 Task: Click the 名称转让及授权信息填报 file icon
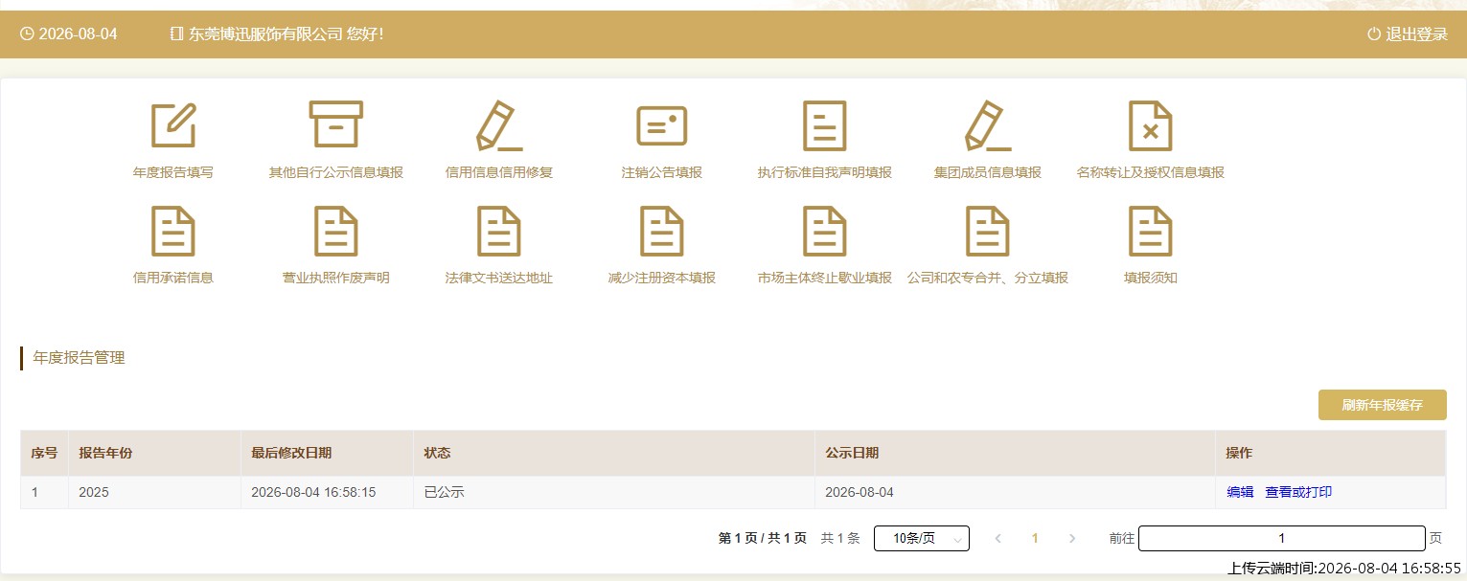coord(1151,125)
